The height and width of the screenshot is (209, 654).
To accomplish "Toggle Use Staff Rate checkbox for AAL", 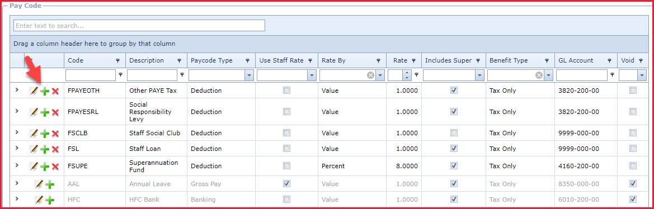I will 286,184.
